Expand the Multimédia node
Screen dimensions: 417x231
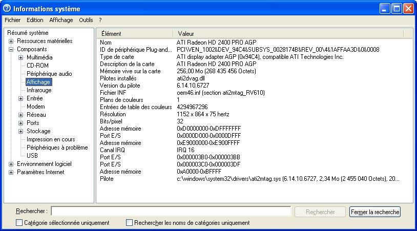[20, 58]
